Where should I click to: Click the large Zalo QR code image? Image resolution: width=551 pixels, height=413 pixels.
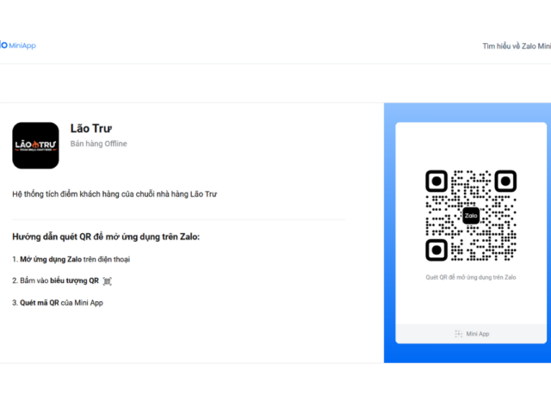[471, 216]
